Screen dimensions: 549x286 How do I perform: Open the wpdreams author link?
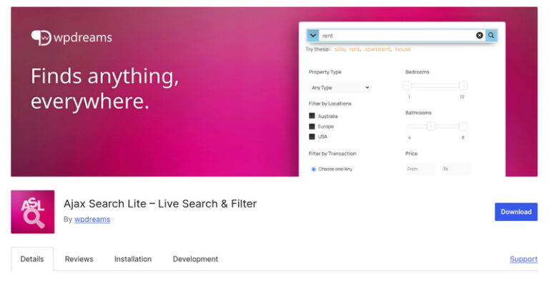pos(92,219)
